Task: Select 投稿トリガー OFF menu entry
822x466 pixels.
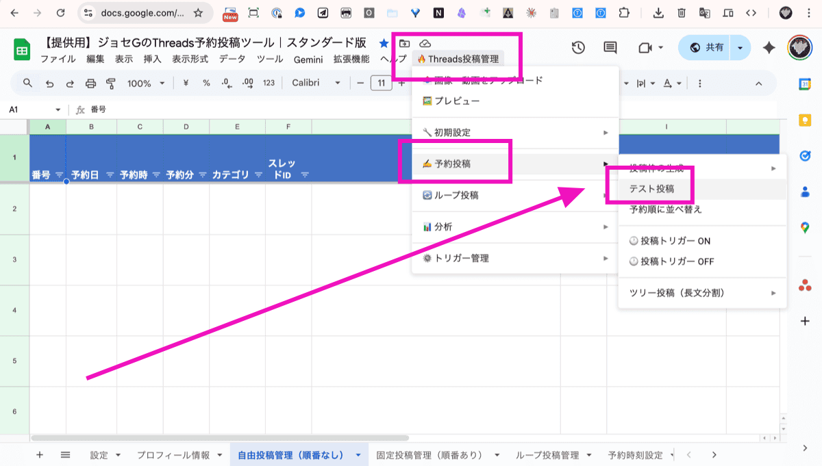Action: pyautogui.click(x=702, y=261)
